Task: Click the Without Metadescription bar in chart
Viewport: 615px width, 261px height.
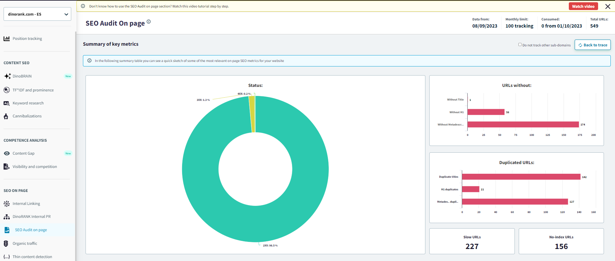Action: [523, 125]
